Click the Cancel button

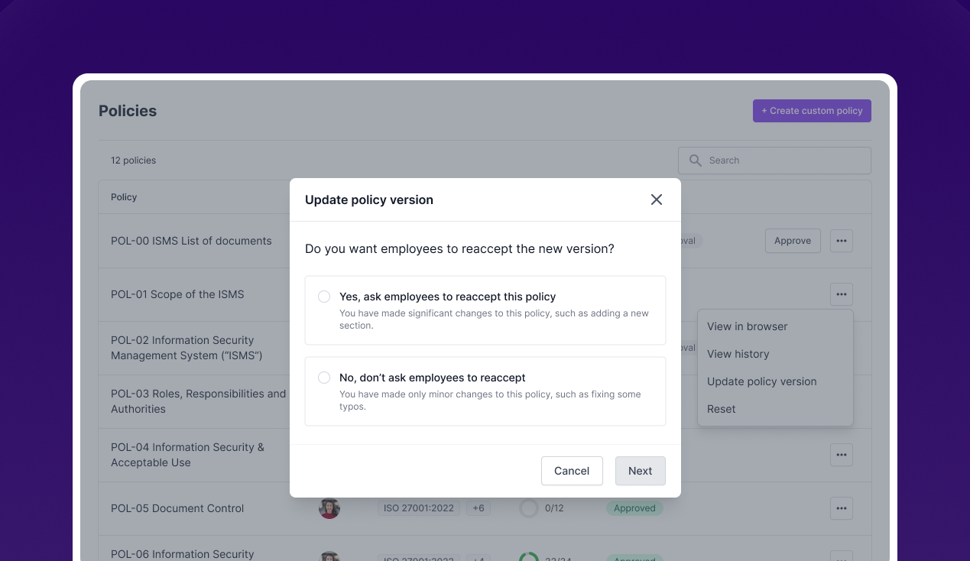572,471
